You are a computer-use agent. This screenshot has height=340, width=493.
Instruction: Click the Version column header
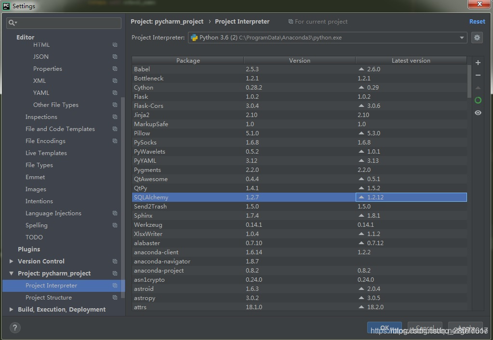click(300, 61)
